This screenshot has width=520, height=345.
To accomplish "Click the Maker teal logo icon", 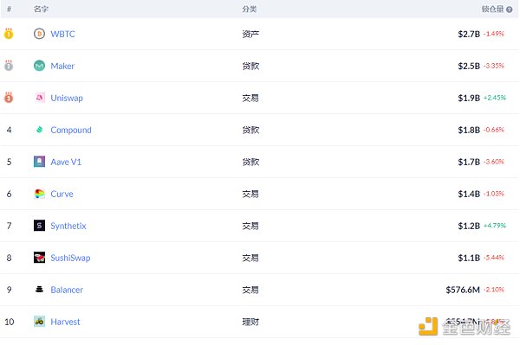I will (x=39, y=66).
